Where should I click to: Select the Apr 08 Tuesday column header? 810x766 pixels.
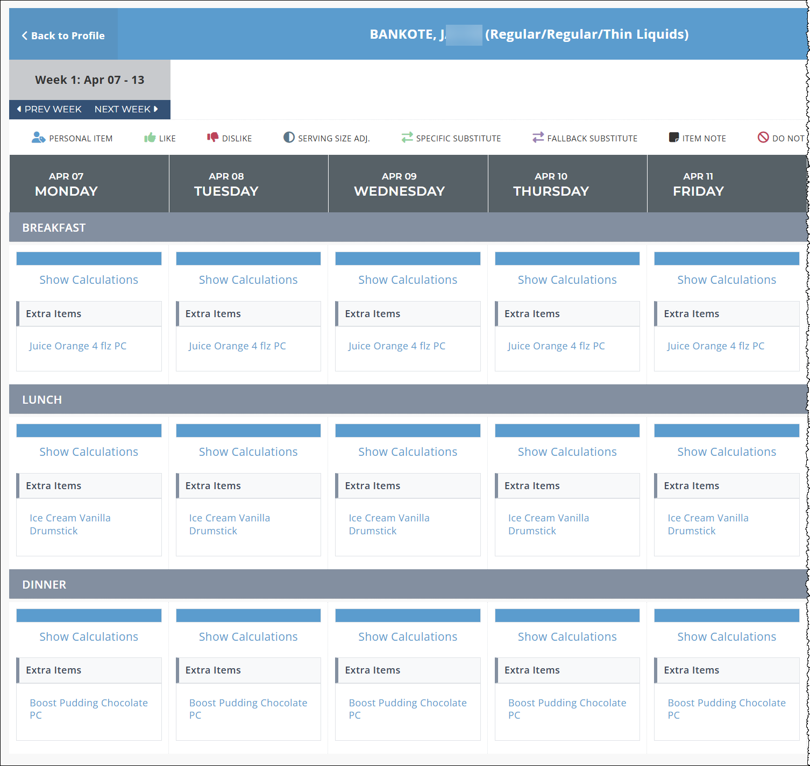point(248,184)
